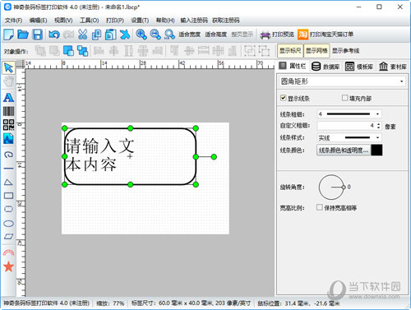The width and height of the screenshot is (411, 310).
Task: Click the New document icon
Action: 9,35
